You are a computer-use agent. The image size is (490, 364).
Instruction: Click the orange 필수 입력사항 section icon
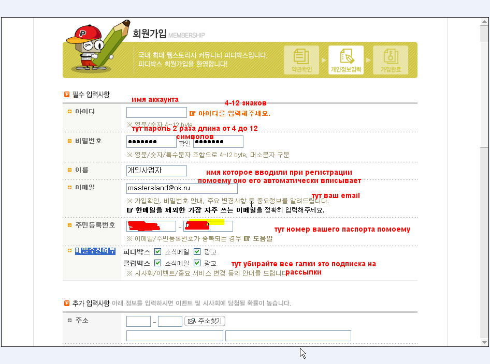(x=66, y=95)
